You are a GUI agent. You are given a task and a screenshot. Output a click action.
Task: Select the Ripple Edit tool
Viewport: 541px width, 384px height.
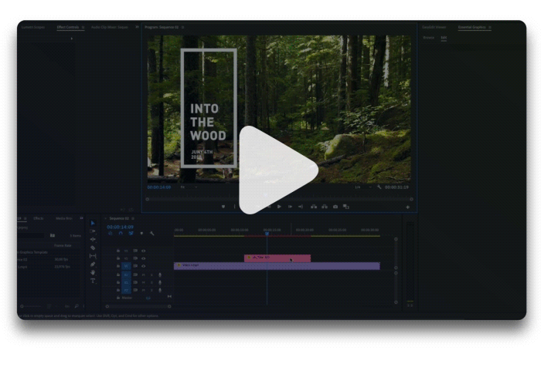pyautogui.click(x=93, y=239)
